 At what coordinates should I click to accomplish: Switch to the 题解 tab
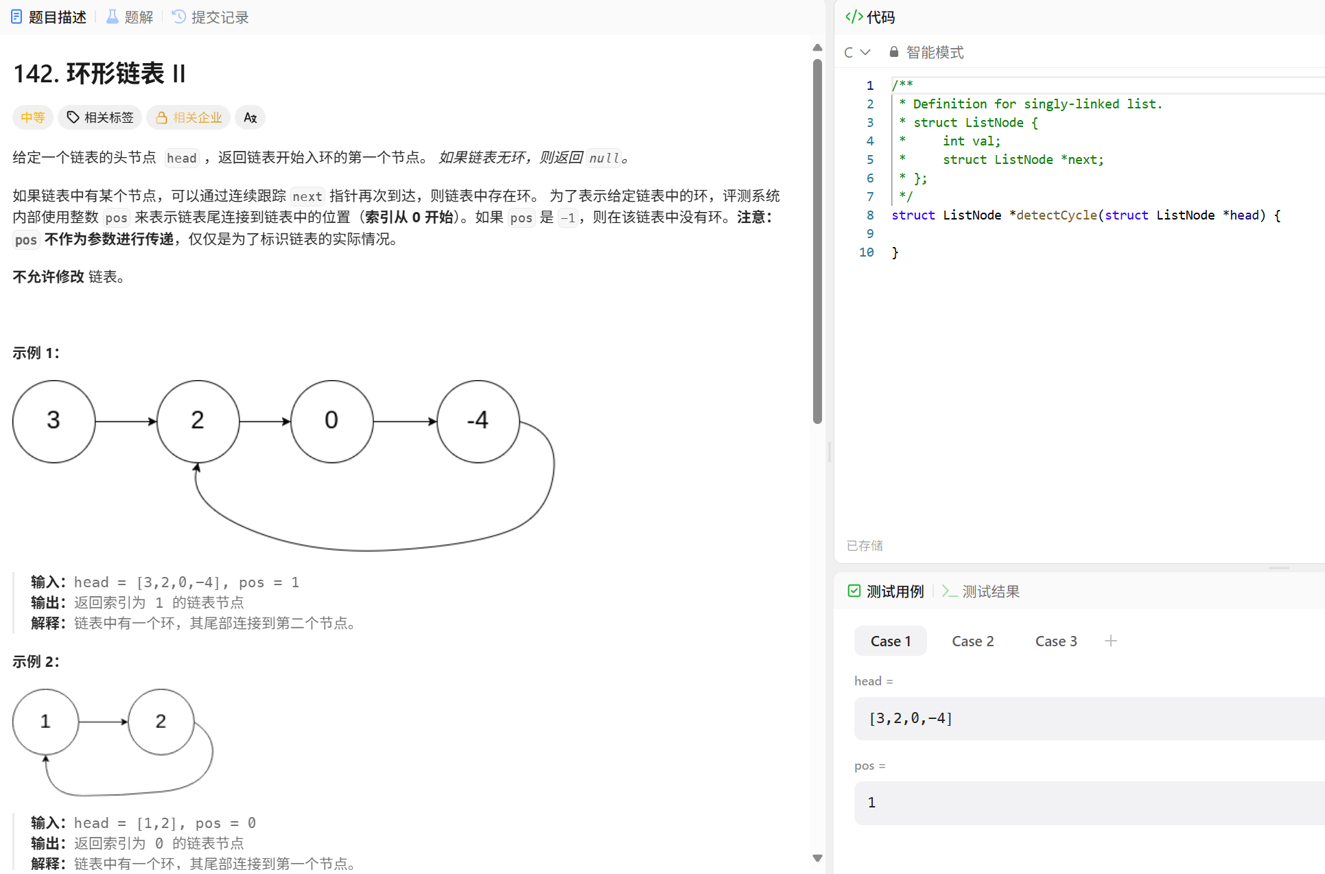pos(130,17)
